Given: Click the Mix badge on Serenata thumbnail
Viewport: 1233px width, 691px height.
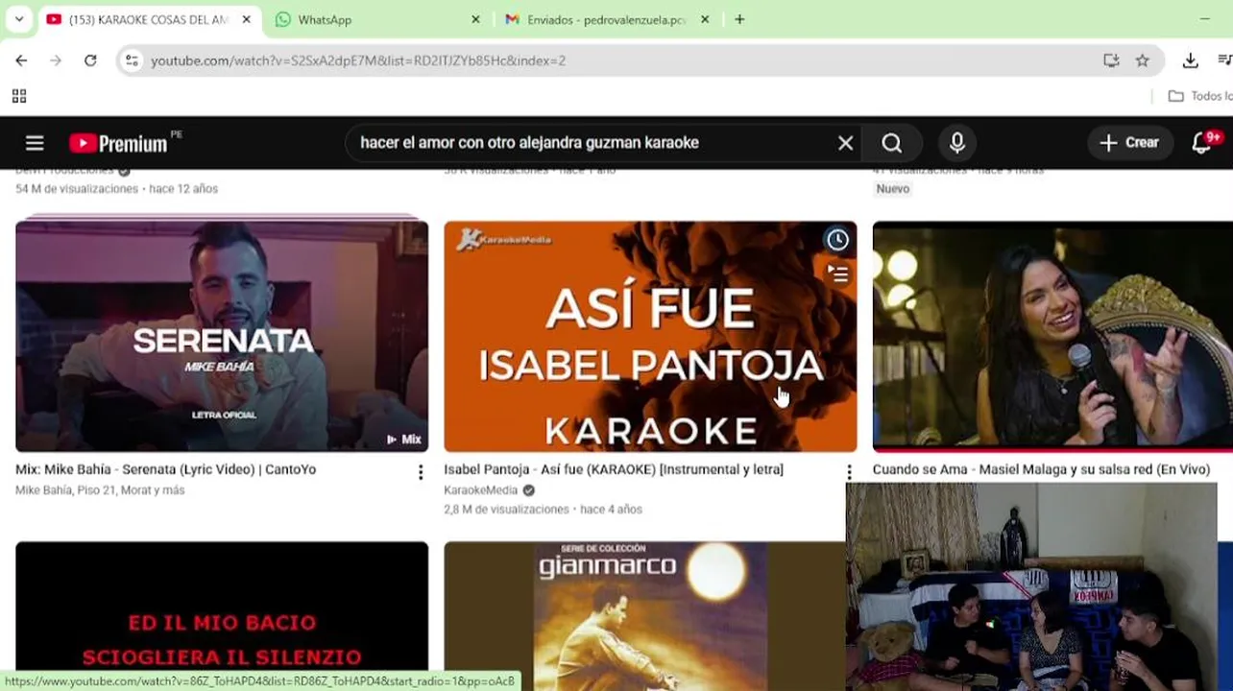Looking at the screenshot, I should [404, 440].
